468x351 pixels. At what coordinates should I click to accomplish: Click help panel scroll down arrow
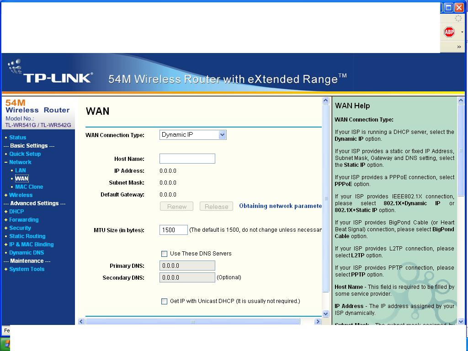click(461, 321)
